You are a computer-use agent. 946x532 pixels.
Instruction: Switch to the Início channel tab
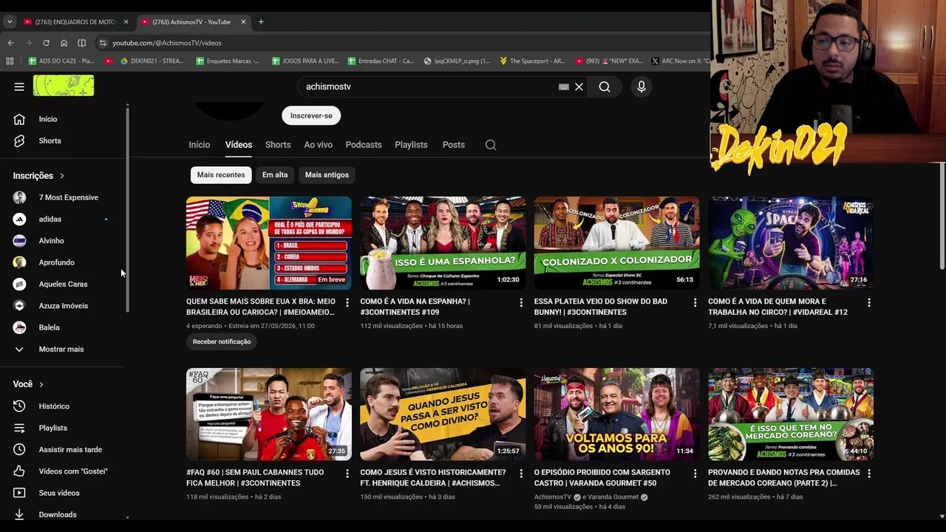coord(199,145)
